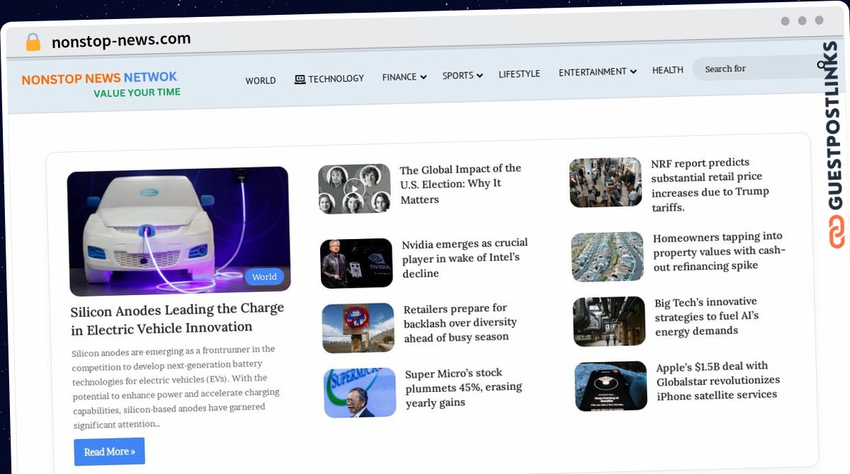
Task: Open Global Impact of U.S. Election article
Action: point(460,184)
